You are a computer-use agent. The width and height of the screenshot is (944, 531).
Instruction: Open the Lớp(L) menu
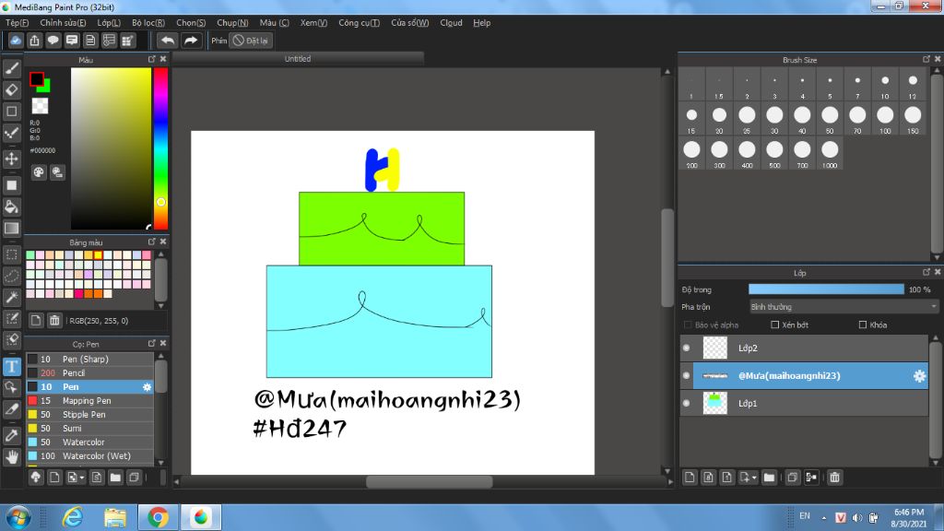[109, 23]
